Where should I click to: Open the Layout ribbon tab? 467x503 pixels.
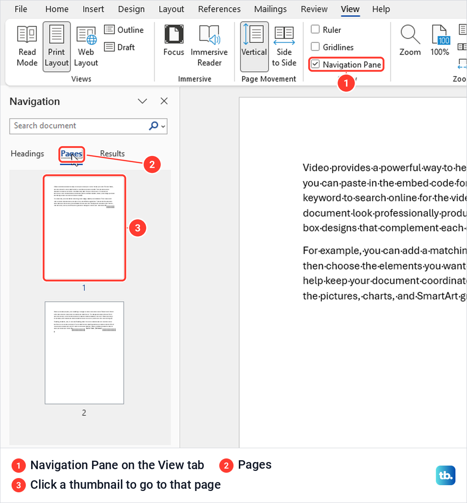coord(171,9)
